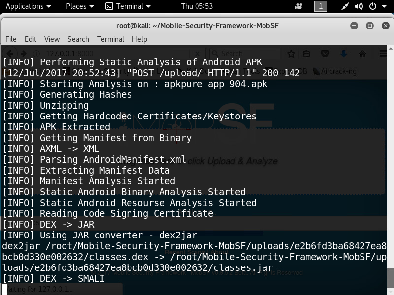Viewport: 394px width, 295px height.
Task: Open the terminal File menu
Action: 11,39
